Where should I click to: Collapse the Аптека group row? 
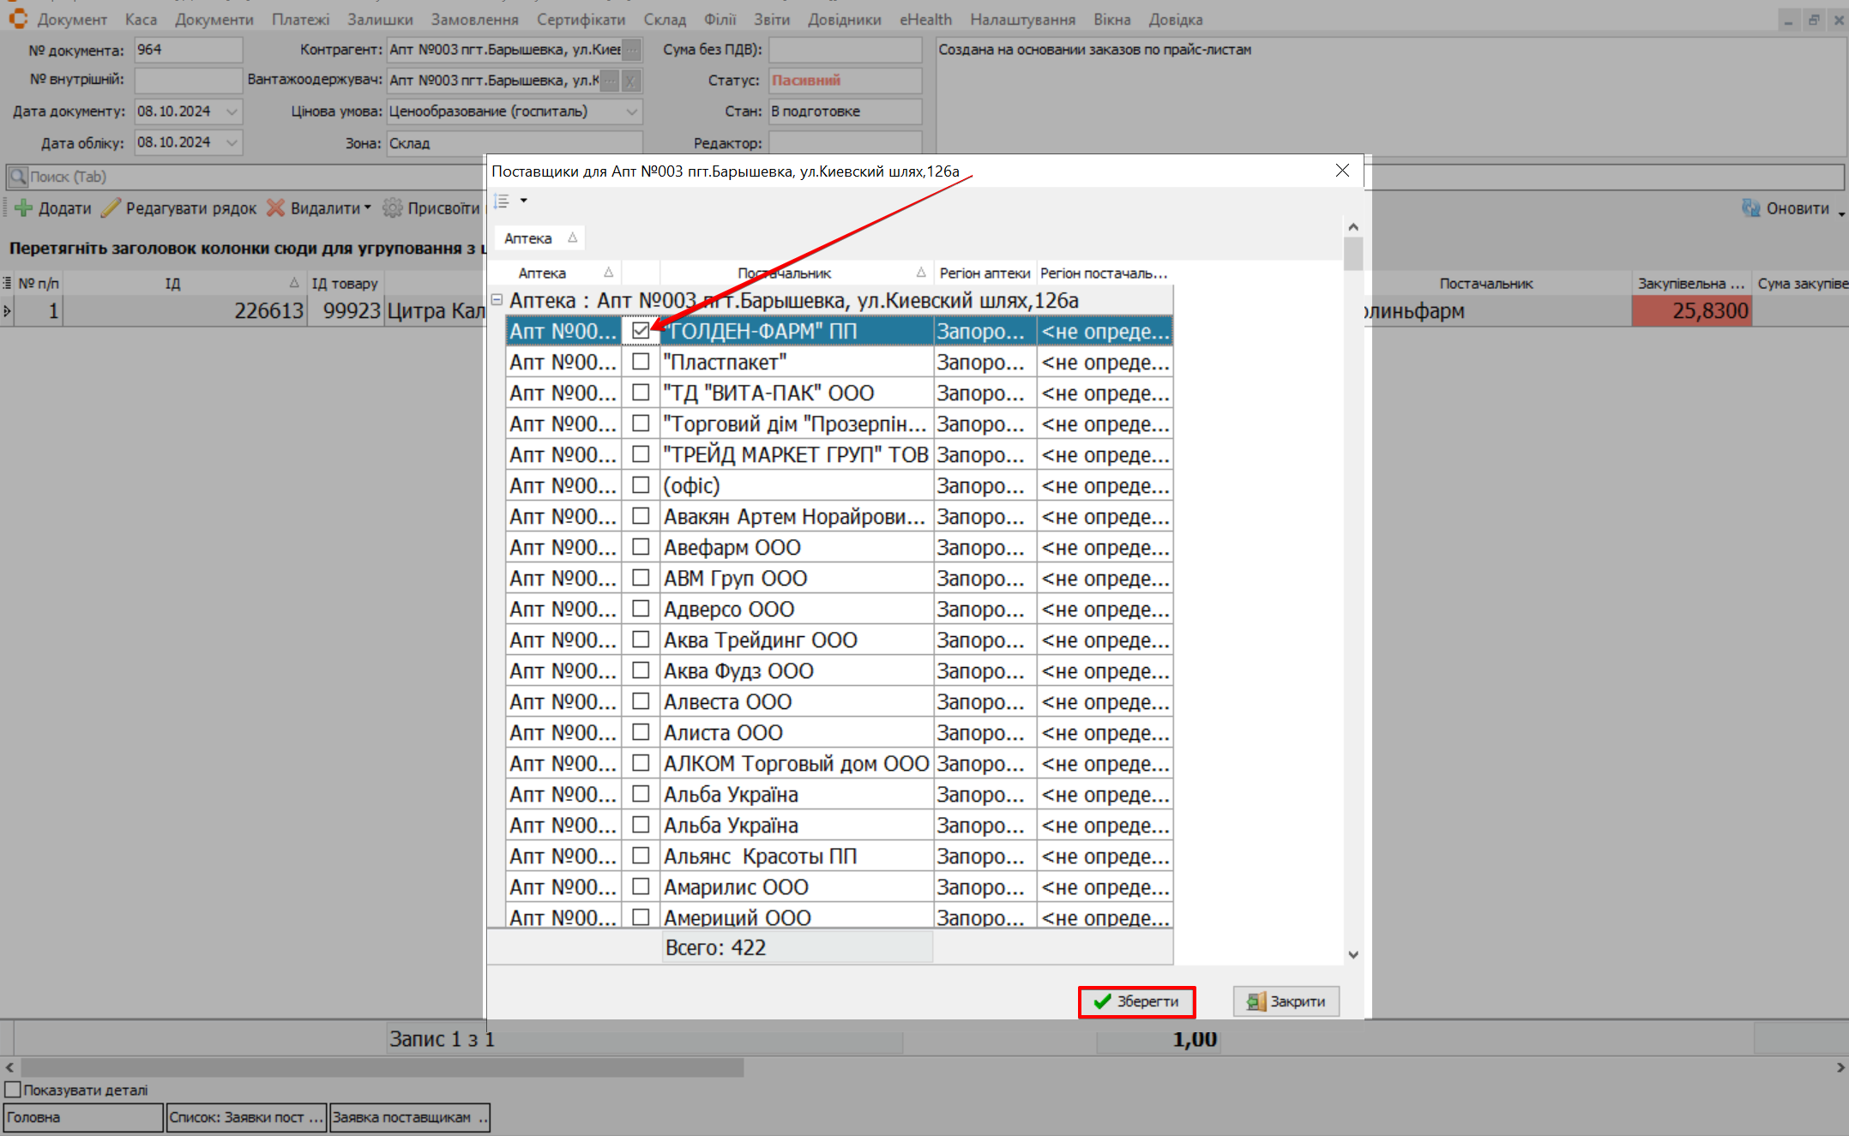click(x=497, y=300)
